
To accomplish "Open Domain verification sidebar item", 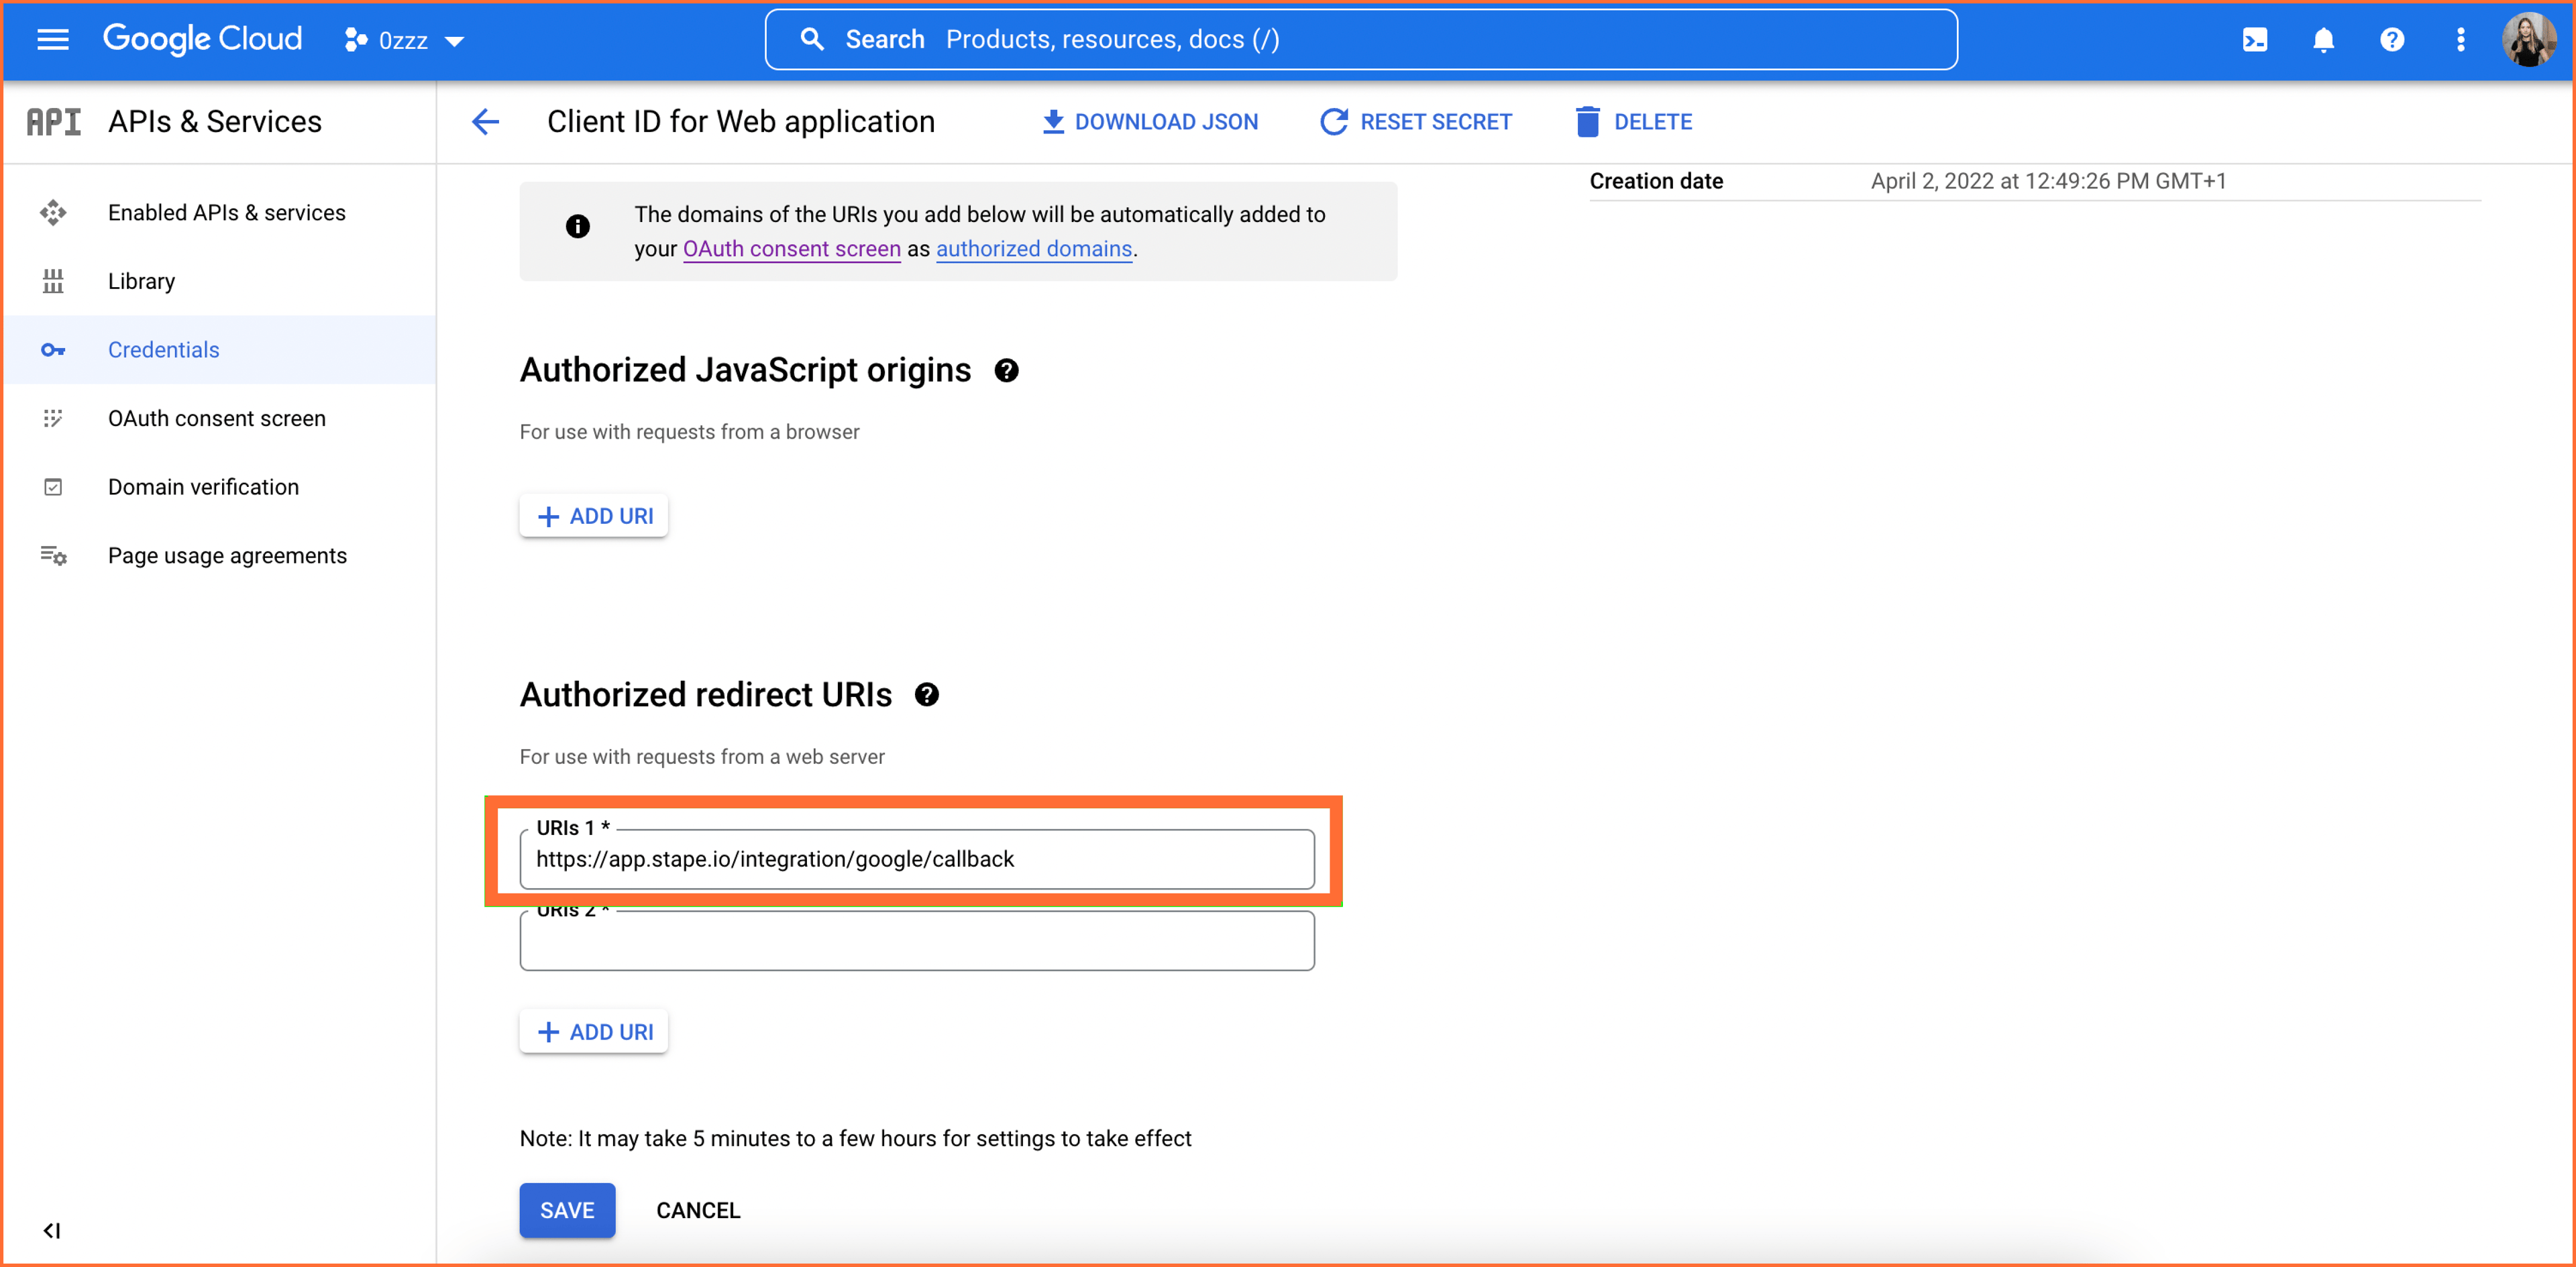I will click(220, 486).
